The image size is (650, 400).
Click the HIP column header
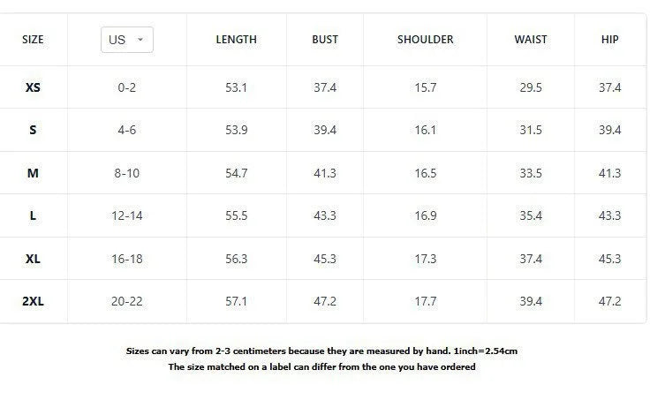[x=609, y=40]
